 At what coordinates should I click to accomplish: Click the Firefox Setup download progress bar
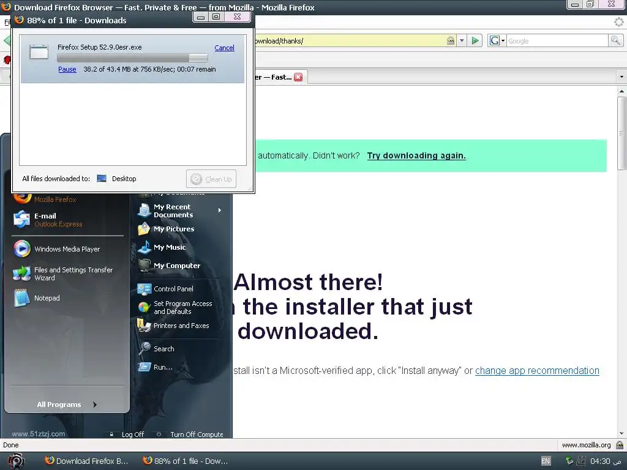tap(132, 58)
